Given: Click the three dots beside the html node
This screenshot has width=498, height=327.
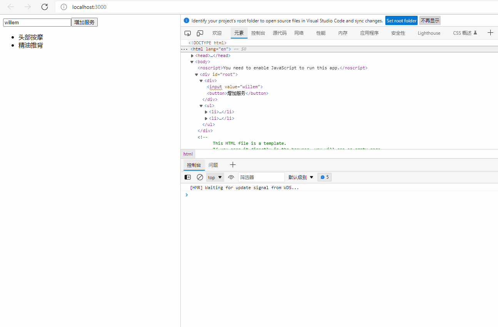Looking at the screenshot, I should tap(184, 49).
